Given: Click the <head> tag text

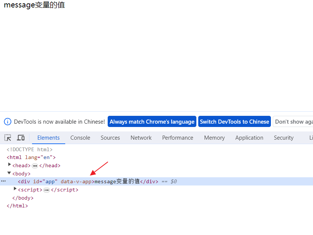Looking at the screenshot, I should pyautogui.click(x=21, y=166).
